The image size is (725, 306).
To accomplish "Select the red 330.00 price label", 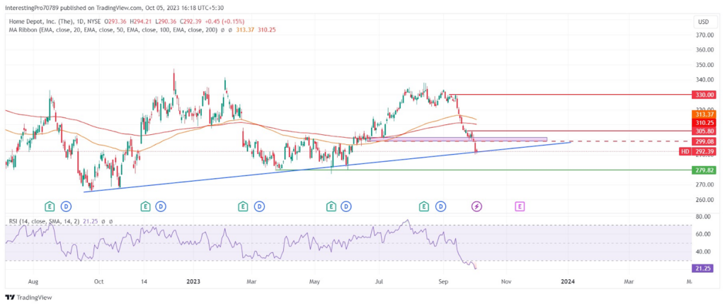I will point(704,95).
